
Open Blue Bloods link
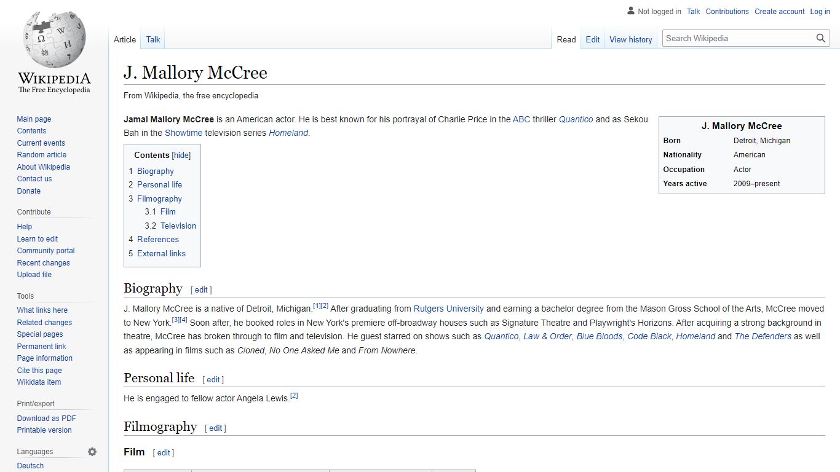pyautogui.click(x=600, y=336)
